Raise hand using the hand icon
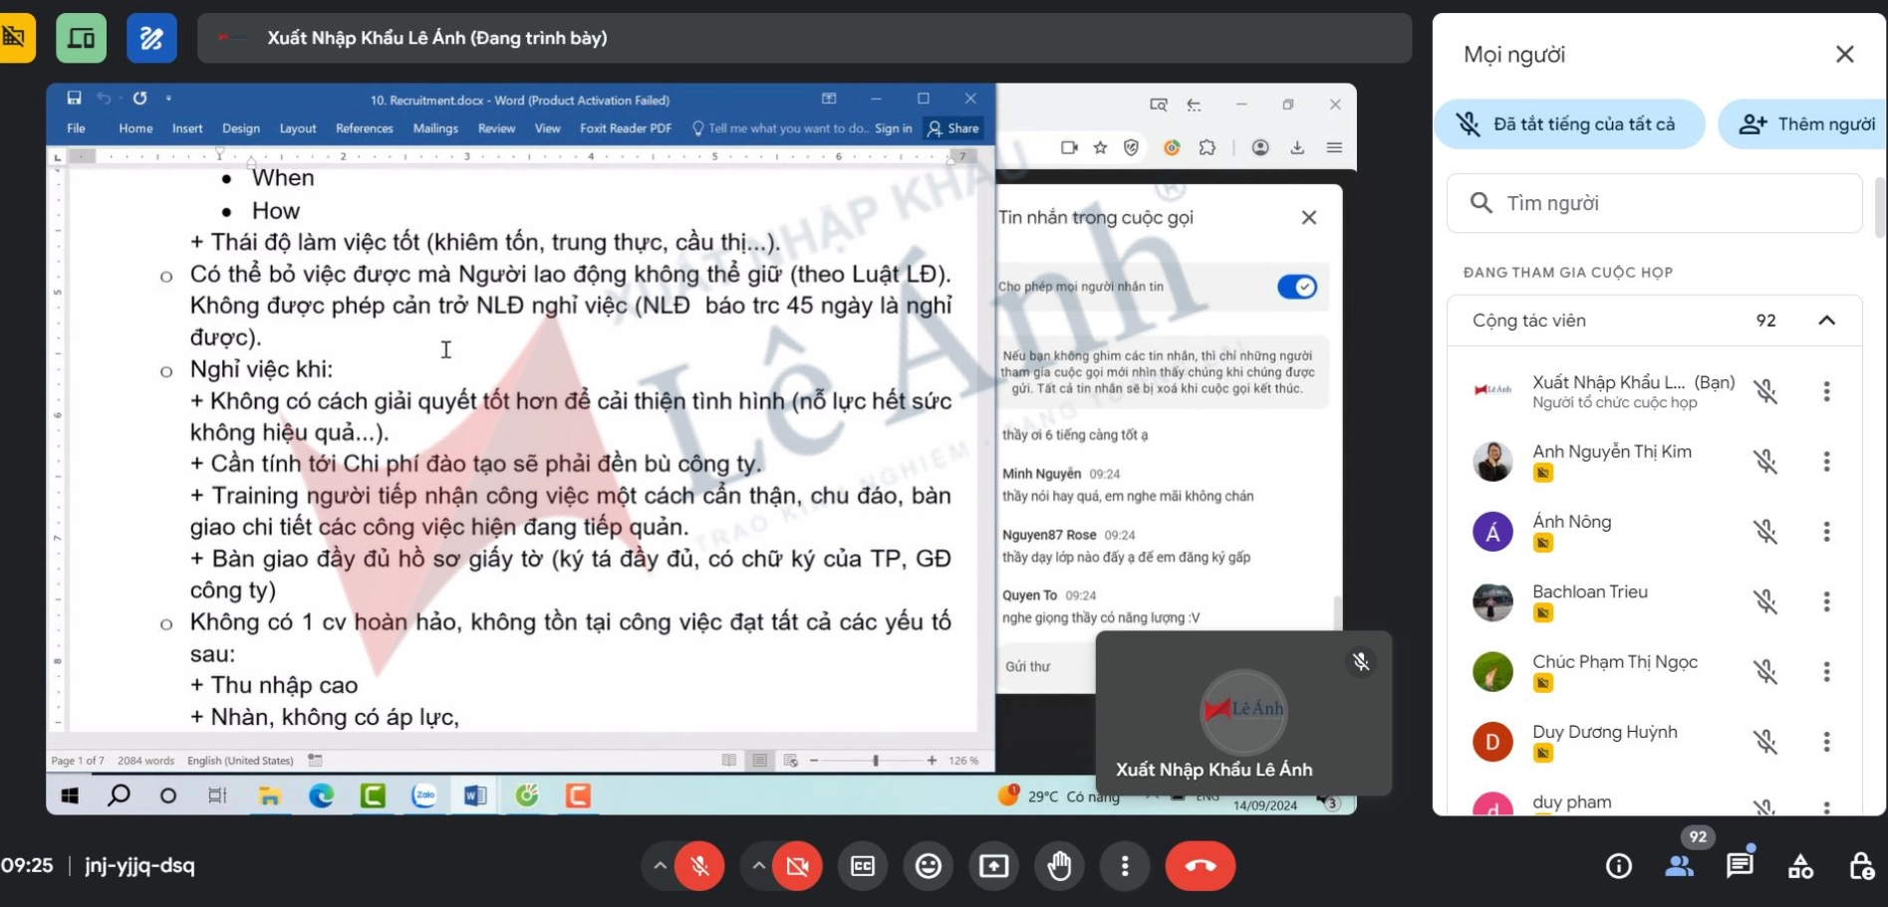The image size is (1888, 907). (1059, 866)
